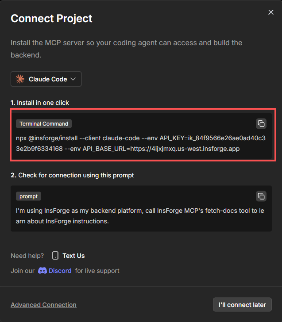Click the prompt label badge
Viewport: 282px width, 322px height.
28,196
